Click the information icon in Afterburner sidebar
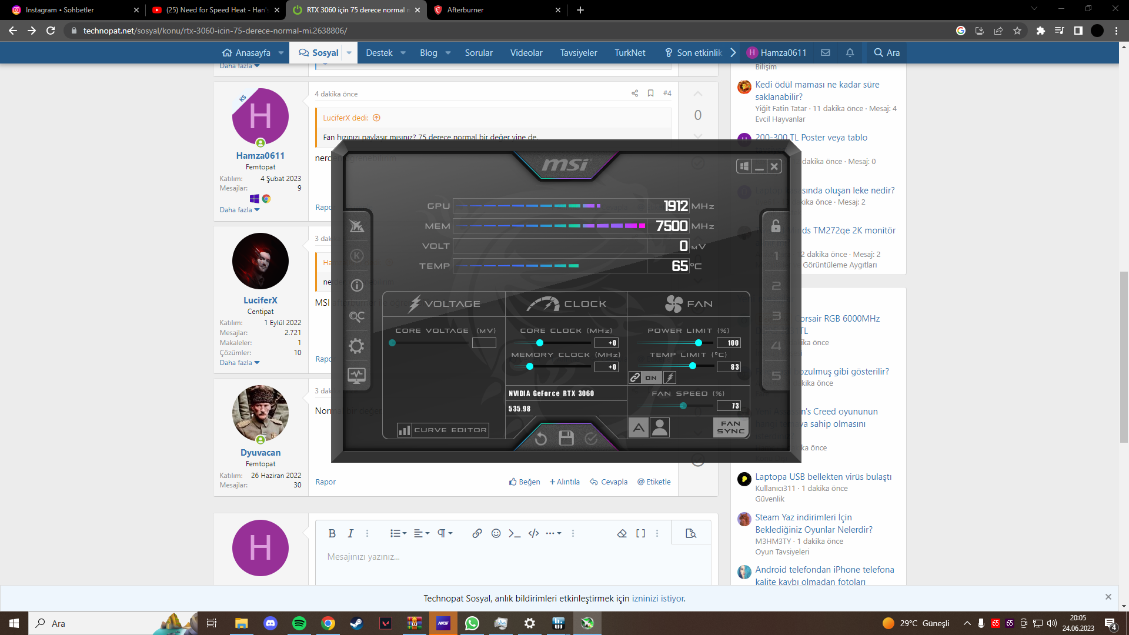The image size is (1129, 635). point(356,286)
